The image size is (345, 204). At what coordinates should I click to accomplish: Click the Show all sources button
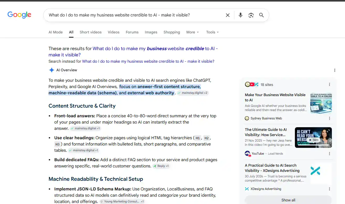pos(288,200)
